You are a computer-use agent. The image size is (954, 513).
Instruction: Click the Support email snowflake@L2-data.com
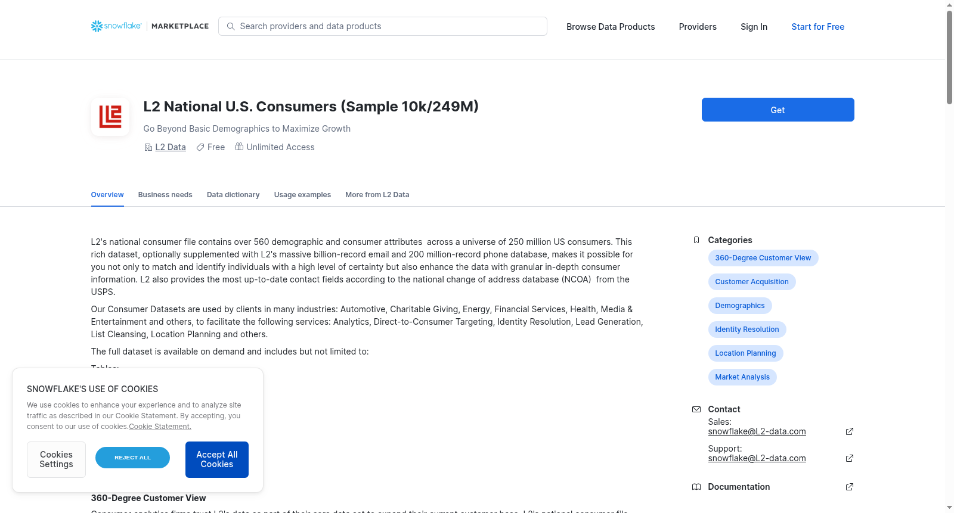(x=757, y=458)
